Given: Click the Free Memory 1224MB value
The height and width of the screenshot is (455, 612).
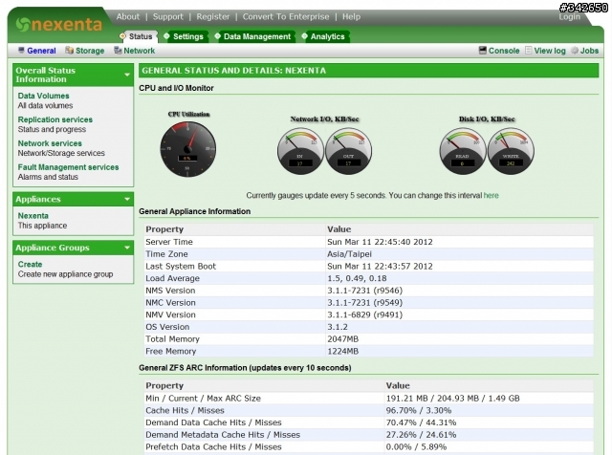Looking at the screenshot, I should (x=342, y=351).
